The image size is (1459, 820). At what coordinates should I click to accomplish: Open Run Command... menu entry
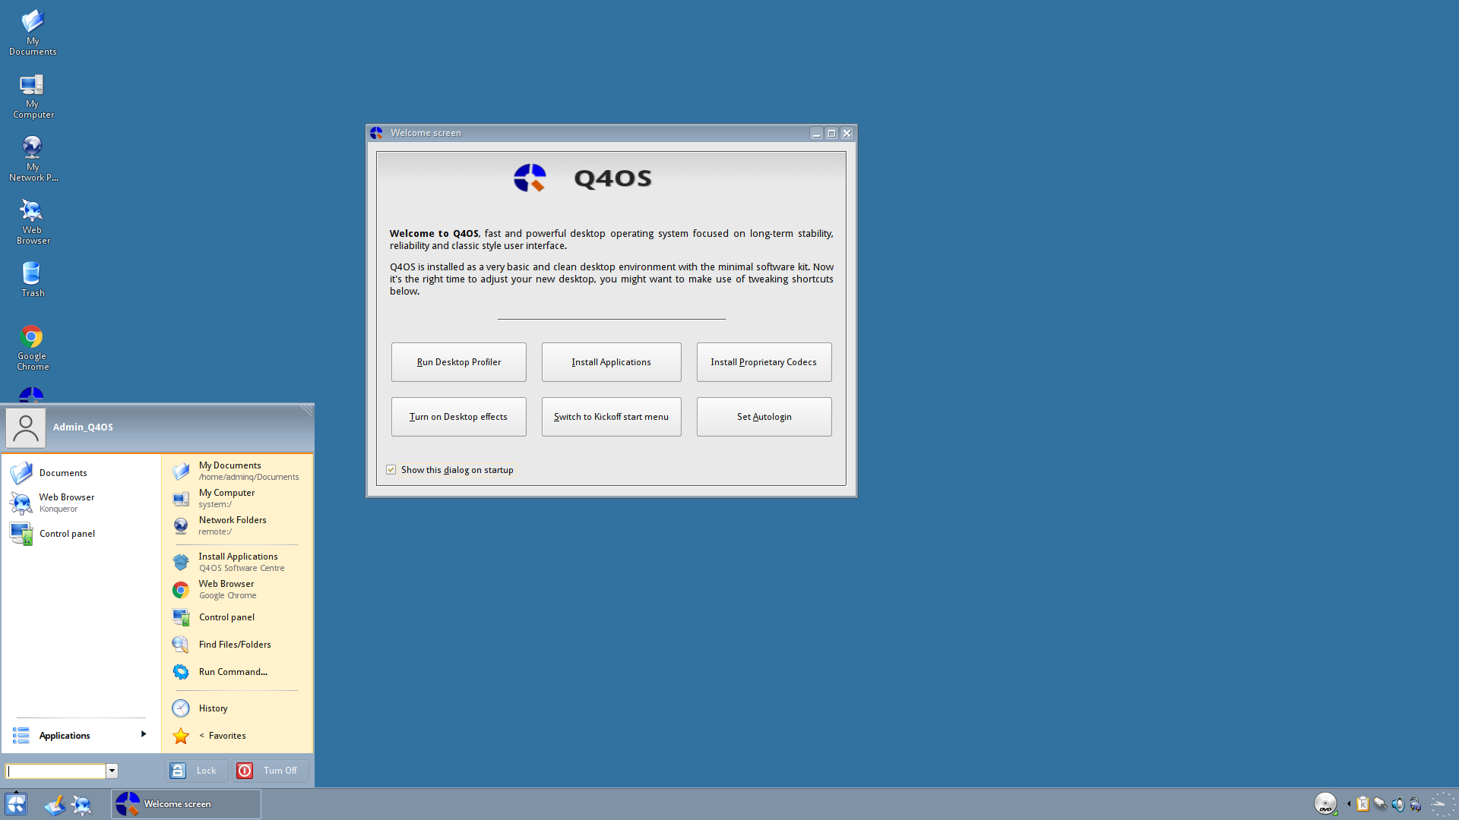237,671
